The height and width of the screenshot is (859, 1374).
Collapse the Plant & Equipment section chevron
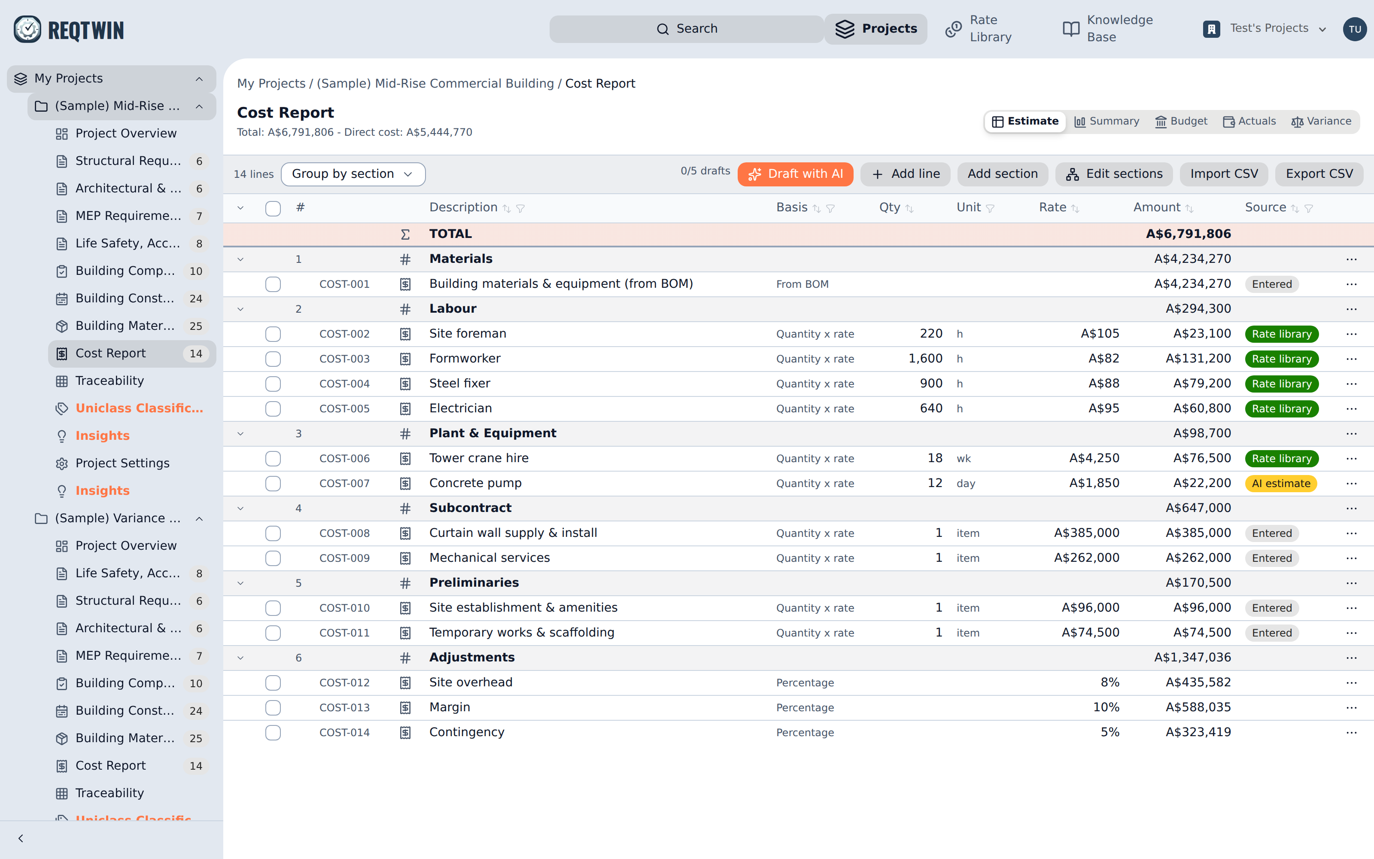[x=240, y=434]
